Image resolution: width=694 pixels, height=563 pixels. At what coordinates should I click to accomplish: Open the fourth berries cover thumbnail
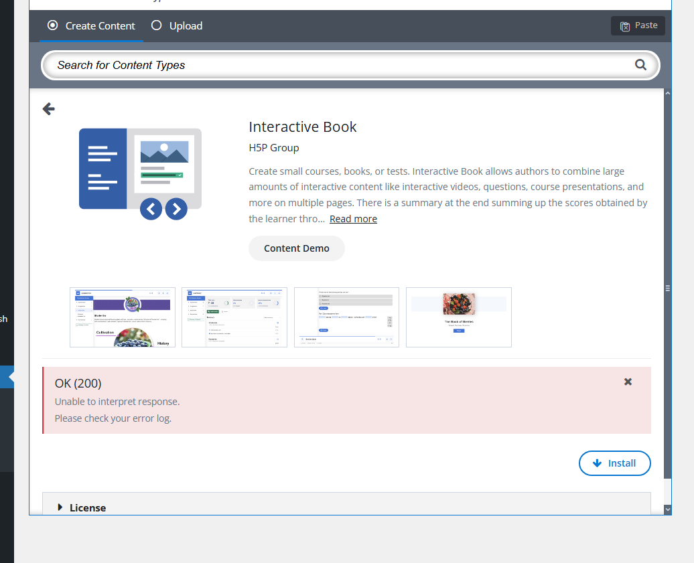(459, 317)
